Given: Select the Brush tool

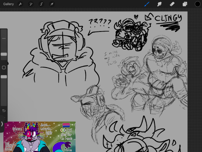Looking at the screenshot, I should [x=147, y=4].
